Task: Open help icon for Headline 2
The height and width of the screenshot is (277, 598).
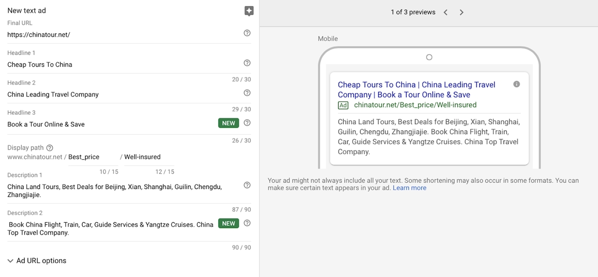Action: [247, 93]
